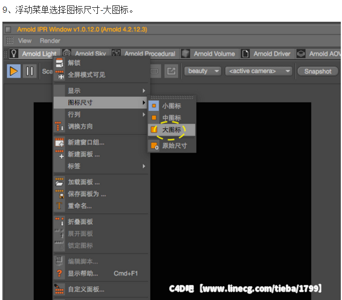The width and height of the screenshot is (342, 300).
Task: Expand the 图标尺寸 submenu
Action: (x=100, y=103)
